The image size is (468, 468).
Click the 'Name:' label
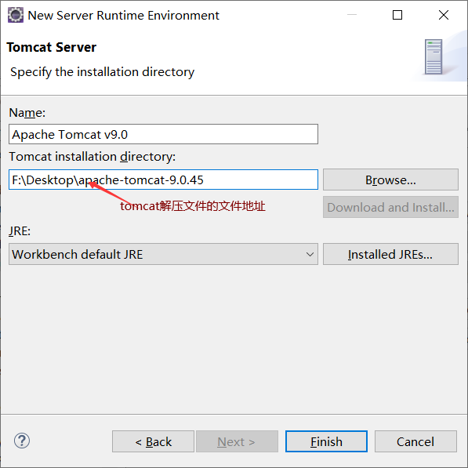click(27, 113)
